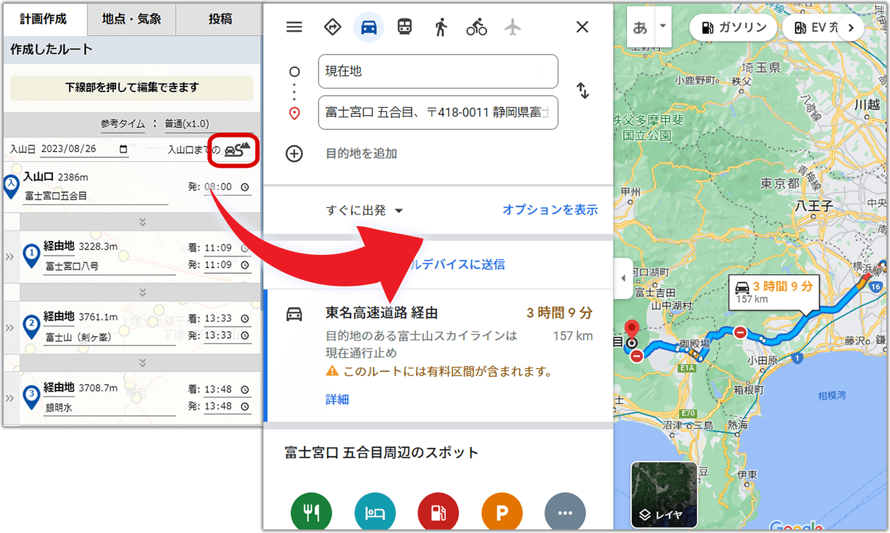The image size is (890, 533).
Task: Edit the 富士宮口五合目 trailhead name
Action: click(96, 196)
